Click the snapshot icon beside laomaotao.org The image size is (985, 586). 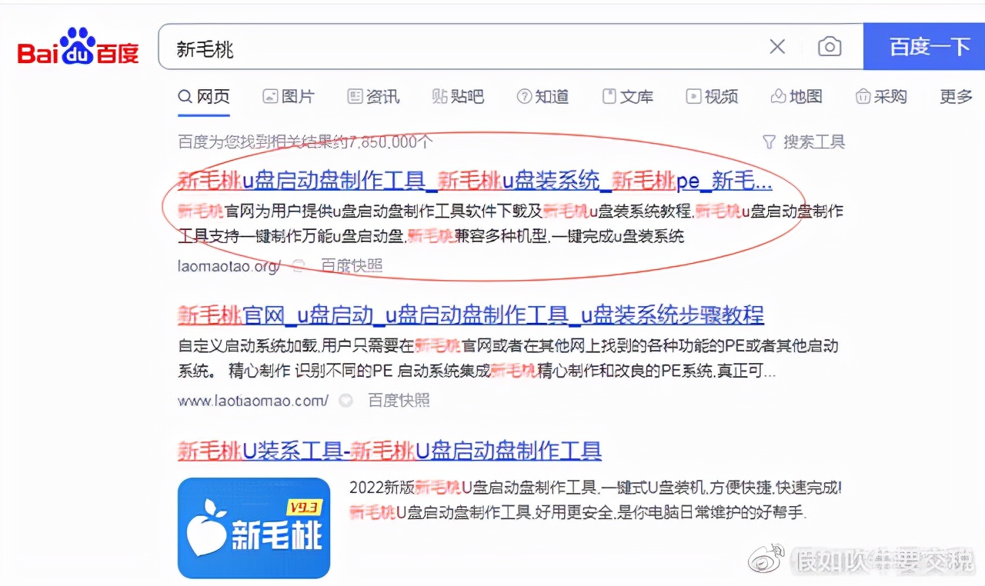point(298,266)
